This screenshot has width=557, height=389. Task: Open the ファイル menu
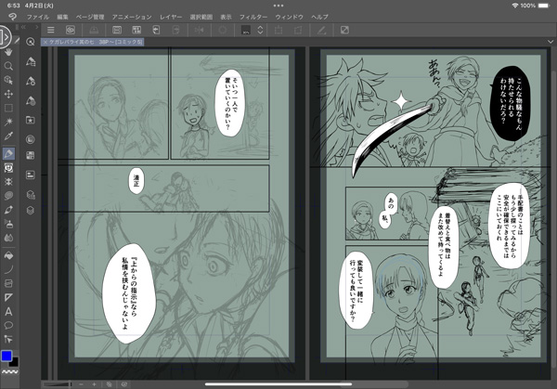[38, 17]
